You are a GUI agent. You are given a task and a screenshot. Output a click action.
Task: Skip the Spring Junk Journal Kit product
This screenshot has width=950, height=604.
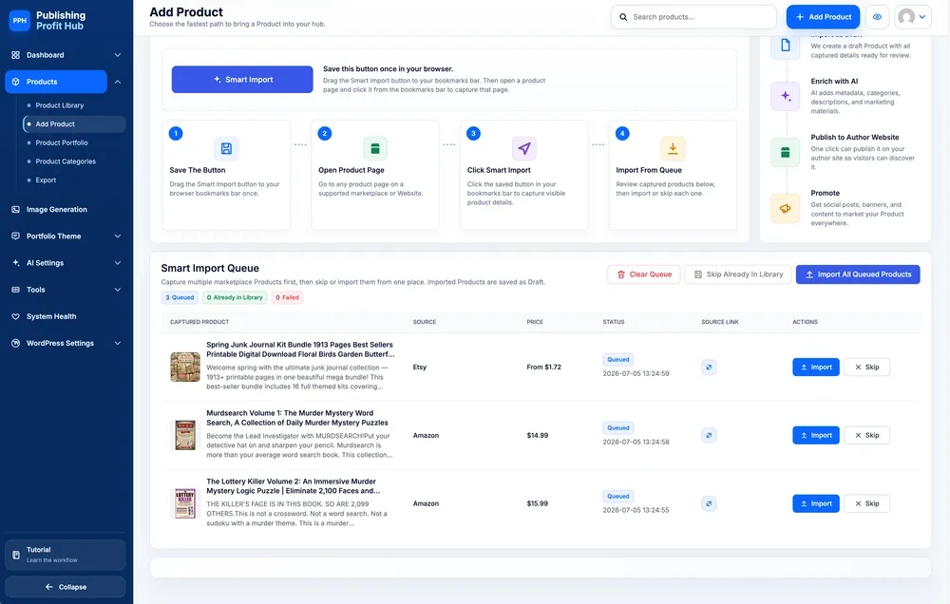[866, 368]
